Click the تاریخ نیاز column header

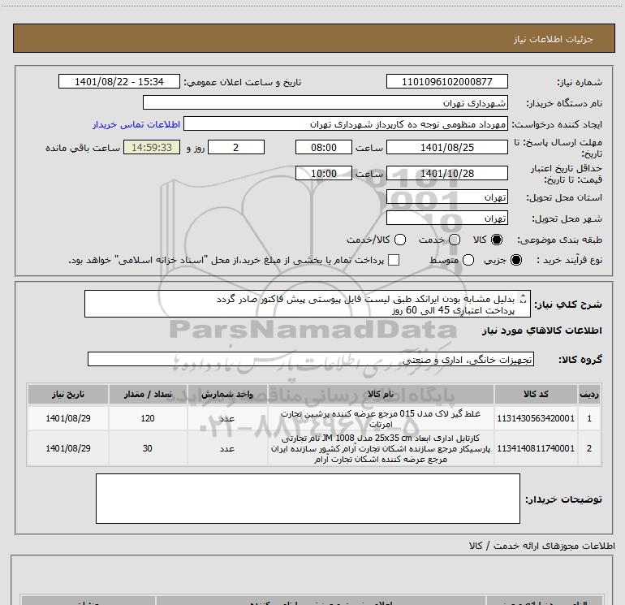[67, 395]
